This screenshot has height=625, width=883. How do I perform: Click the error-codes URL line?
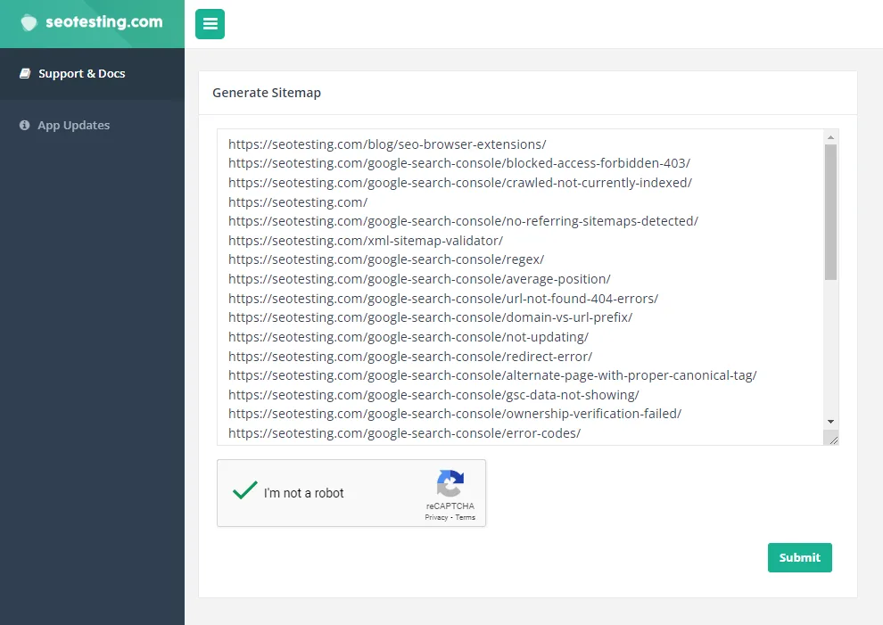point(404,433)
